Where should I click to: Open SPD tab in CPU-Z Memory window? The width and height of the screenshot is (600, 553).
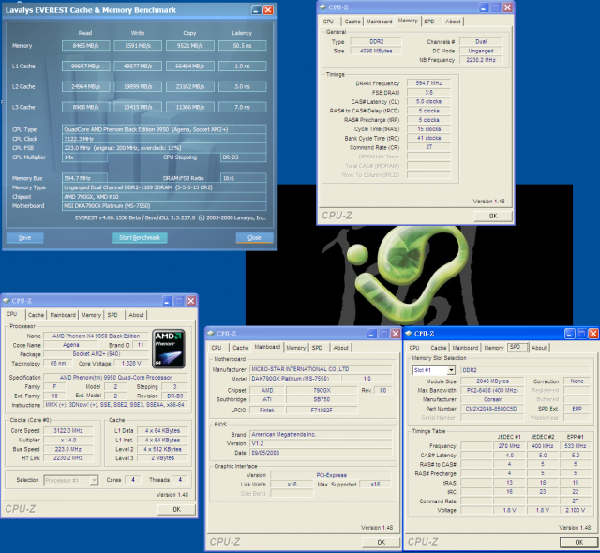tap(429, 22)
